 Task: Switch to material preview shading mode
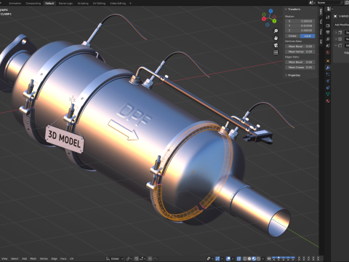[254, 258]
